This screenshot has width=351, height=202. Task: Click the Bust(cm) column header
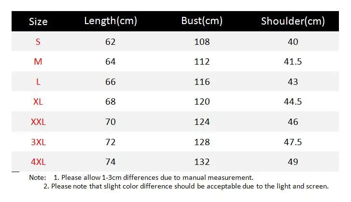tap(202, 21)
